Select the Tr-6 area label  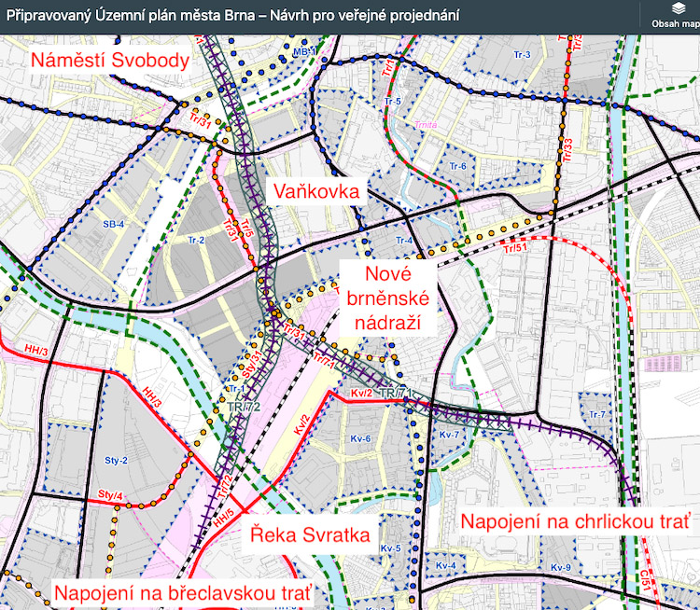click(457, 166)
